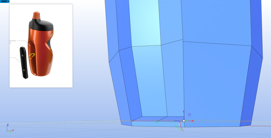Pick the gumball planar move grid square
Image resolution: width=271 pixels, height=138 pixels.
pyautogui.click(x=189, y=115)
